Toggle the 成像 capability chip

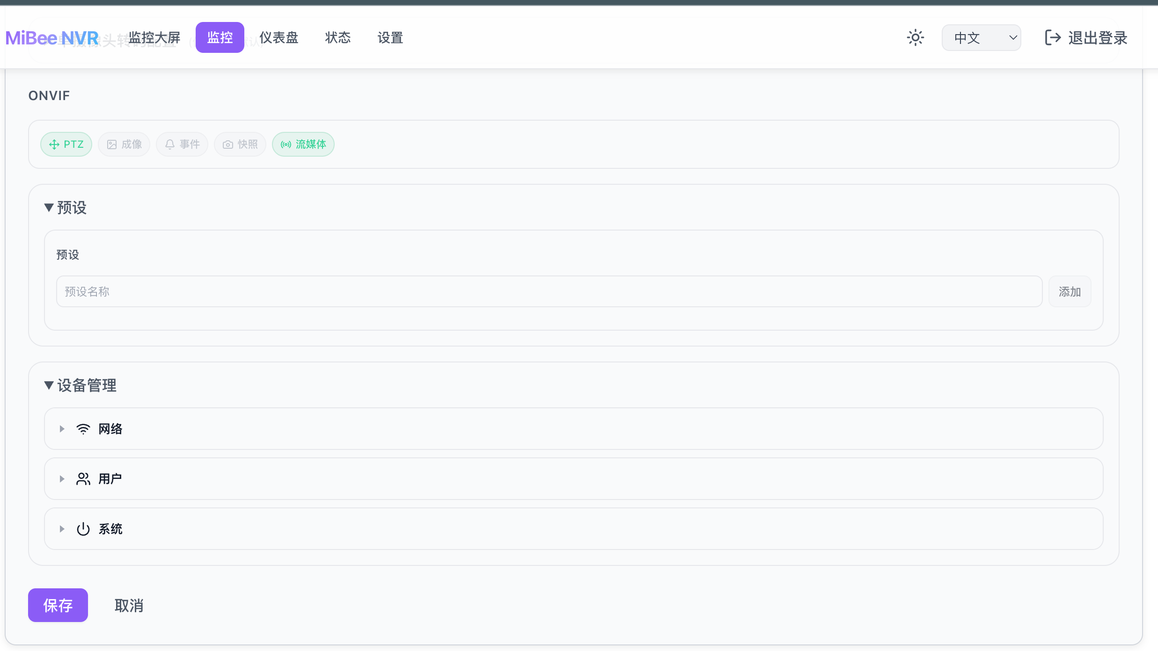click(124, 144)
